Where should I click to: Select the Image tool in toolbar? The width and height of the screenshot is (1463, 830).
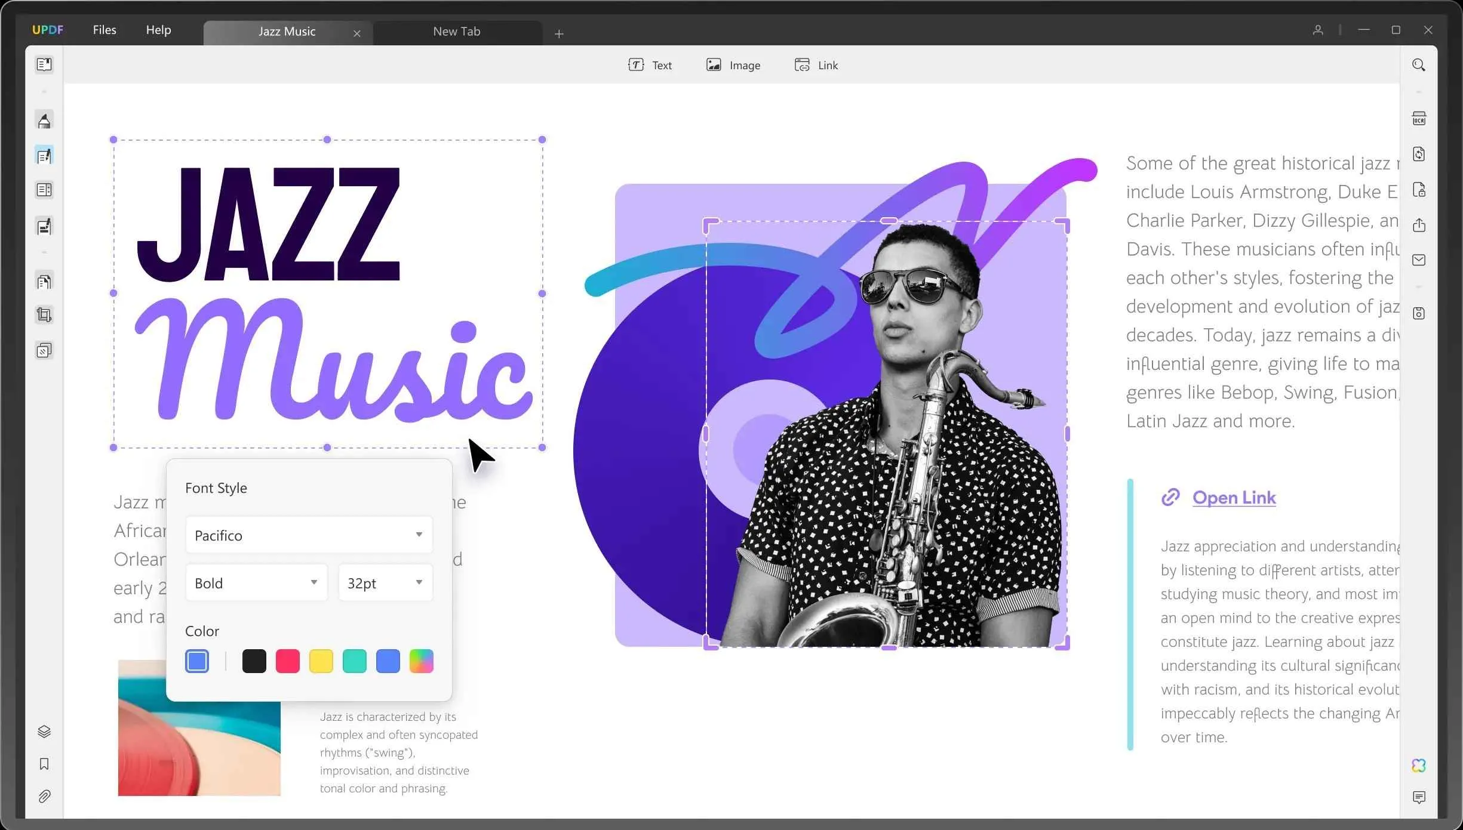point(733,65)
